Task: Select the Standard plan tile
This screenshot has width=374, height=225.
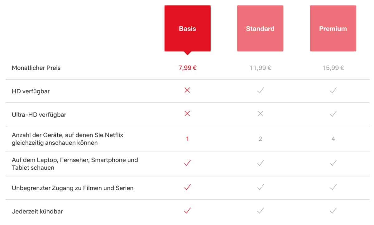Action: [x=260, y=29]
